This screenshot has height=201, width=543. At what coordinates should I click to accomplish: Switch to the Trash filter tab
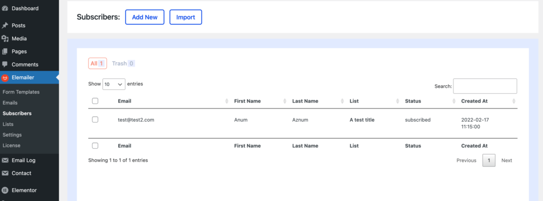pyautogui.click(x=123, y=63)
